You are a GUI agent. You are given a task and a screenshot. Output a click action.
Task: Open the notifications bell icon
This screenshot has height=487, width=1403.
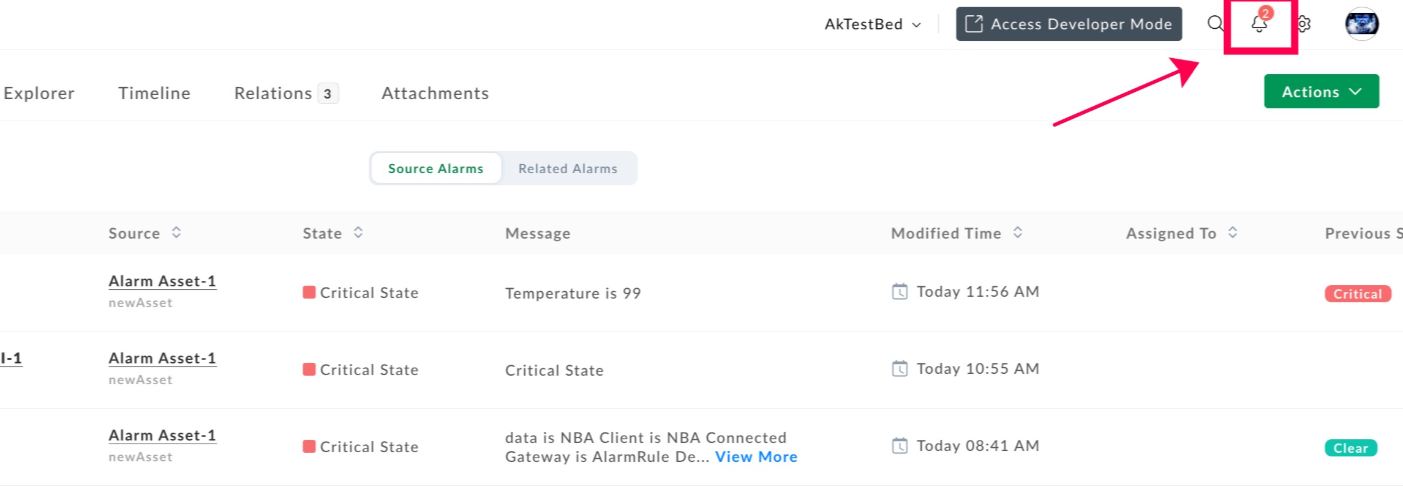(1259, 24)
